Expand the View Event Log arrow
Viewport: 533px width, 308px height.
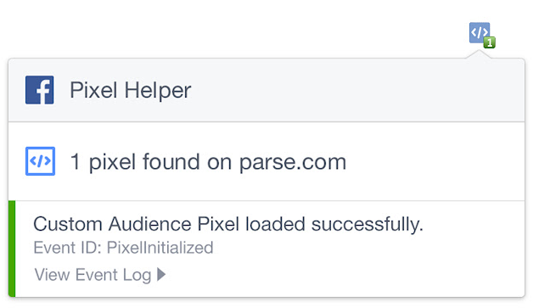click(x=161, y=274)
